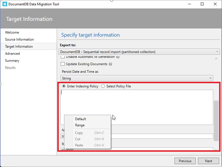Click the DocumentDB app icon in title bar
The width and height of the screenshot is (222, 167).
pyautogui.click(x=5, y=4)
